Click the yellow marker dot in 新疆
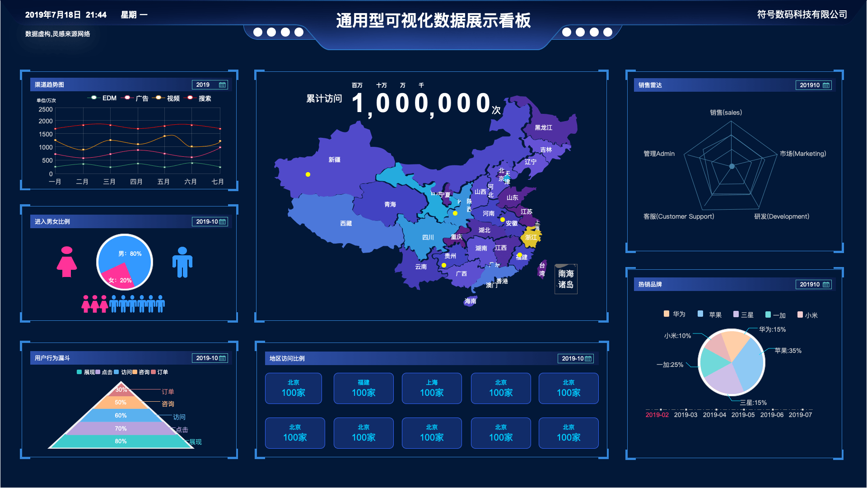Screen dimensions: 867x488 tap(308, 174)
